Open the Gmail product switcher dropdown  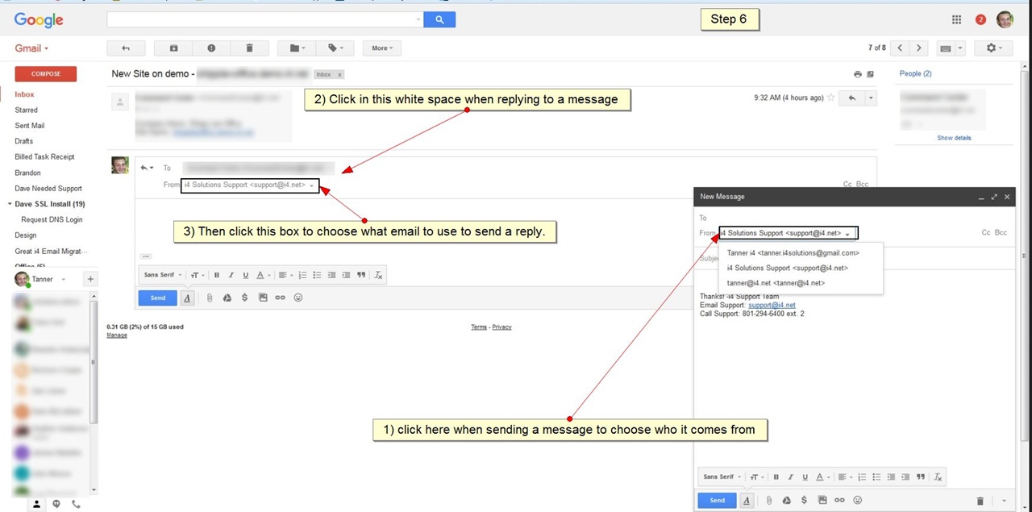pyautogui.click(x=32, y=48)
